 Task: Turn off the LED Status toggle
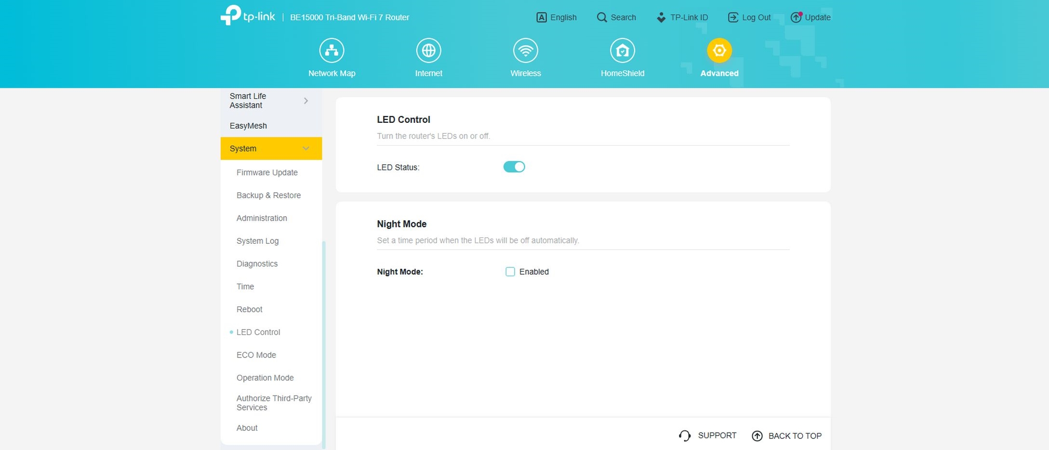pyautogui.click(x=514, y=167)
